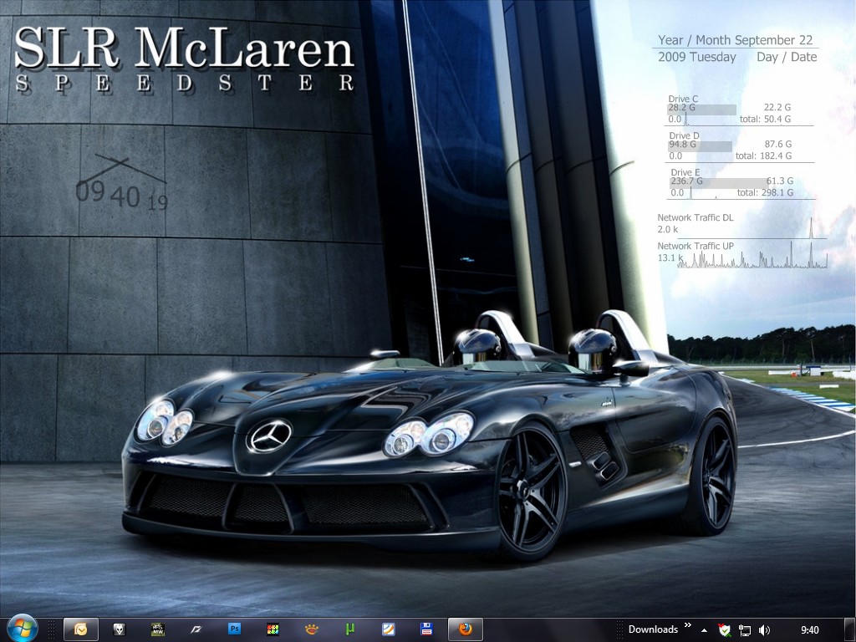Viewport: 856px width, 642px height.
Task: Click the "Network Traffic DL" label
Action: coord(695,217)
